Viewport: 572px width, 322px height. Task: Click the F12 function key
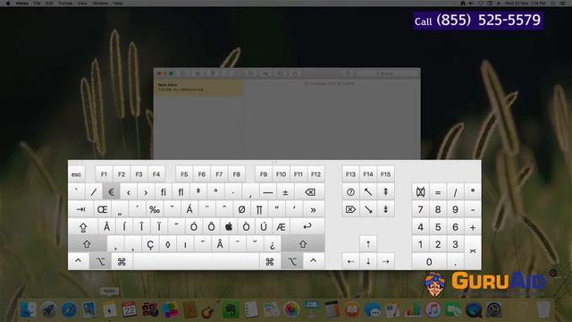(315, 174)
